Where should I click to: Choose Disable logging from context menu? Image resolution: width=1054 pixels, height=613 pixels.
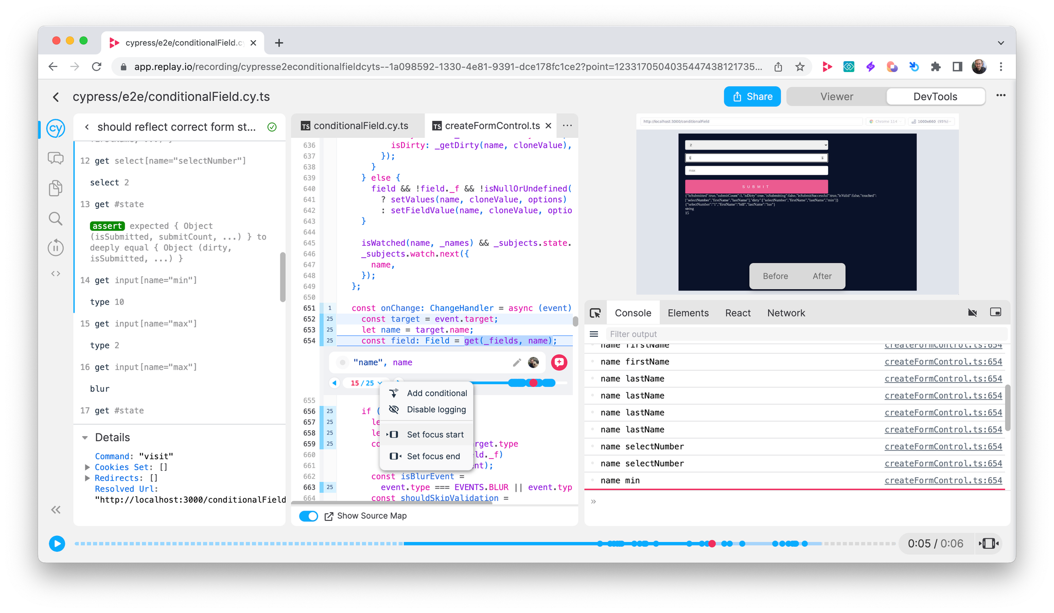[427, 410]
